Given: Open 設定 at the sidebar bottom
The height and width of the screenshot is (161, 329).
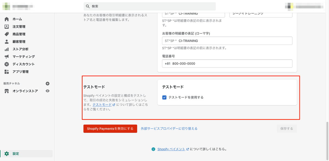Looking at the screenshot, I should click(x=27, y=154).
